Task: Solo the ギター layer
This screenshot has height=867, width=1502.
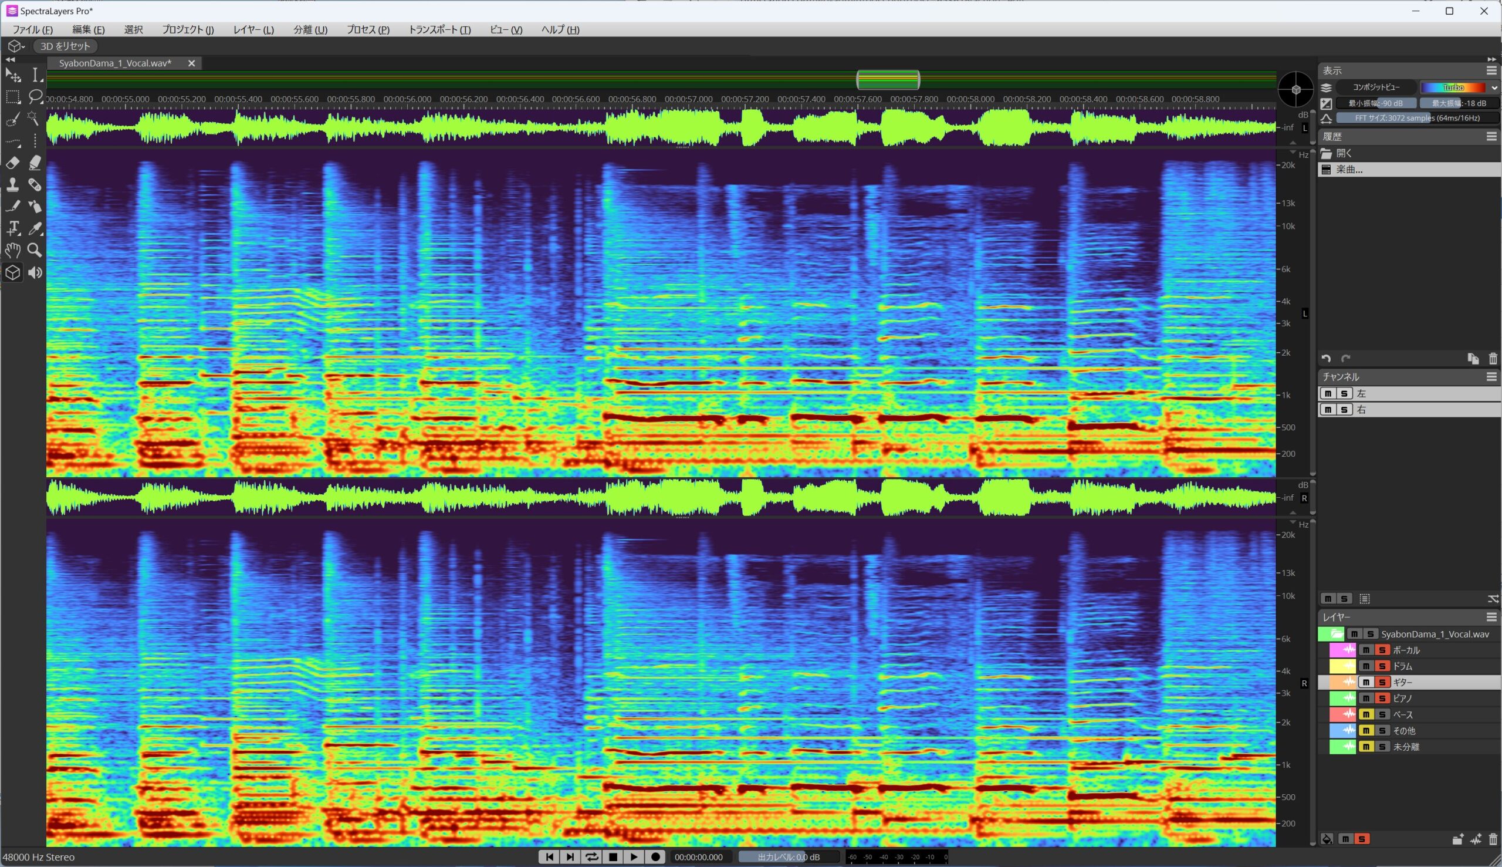Action: click(x=1382, y=682)
